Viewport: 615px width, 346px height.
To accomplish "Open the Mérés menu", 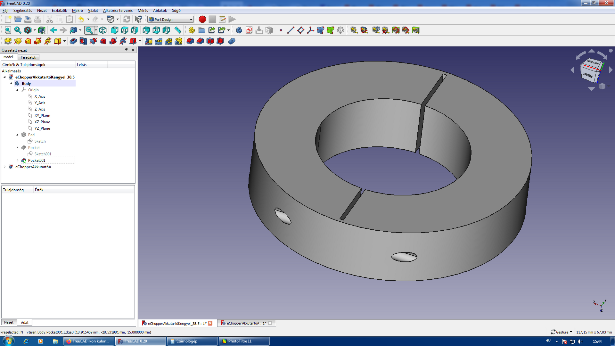I will [143, 11].
